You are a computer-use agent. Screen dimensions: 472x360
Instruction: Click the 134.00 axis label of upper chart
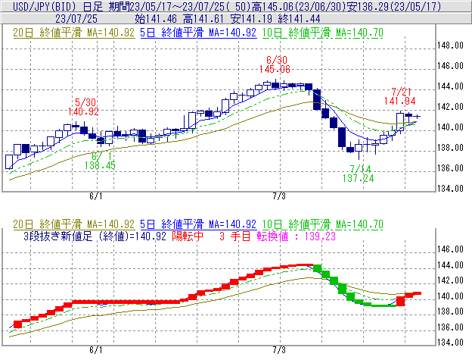coord(450,189)
